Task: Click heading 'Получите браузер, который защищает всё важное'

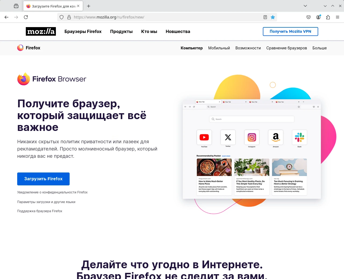Action: 82,115
